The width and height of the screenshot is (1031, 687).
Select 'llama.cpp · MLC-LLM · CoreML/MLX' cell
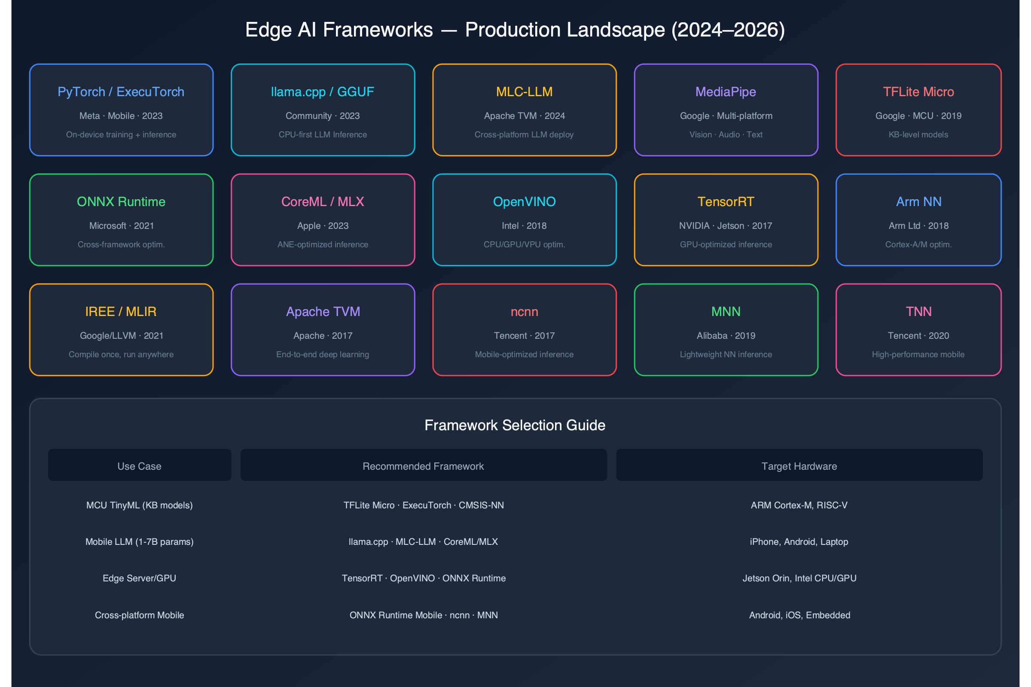[x=424, y=542]
